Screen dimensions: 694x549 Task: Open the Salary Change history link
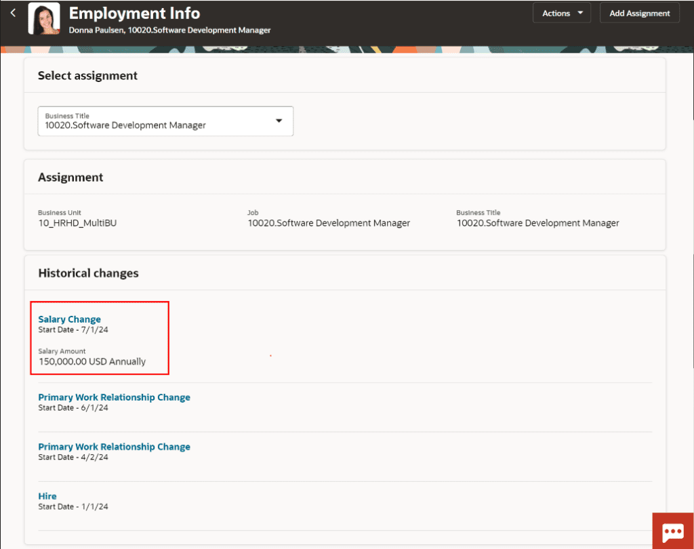pos(70,319)
